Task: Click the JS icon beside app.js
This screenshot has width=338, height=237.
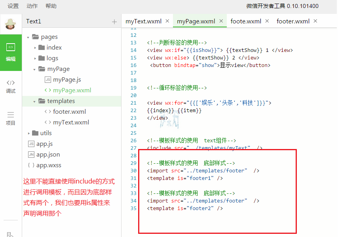Action: (x=31, y=144)
